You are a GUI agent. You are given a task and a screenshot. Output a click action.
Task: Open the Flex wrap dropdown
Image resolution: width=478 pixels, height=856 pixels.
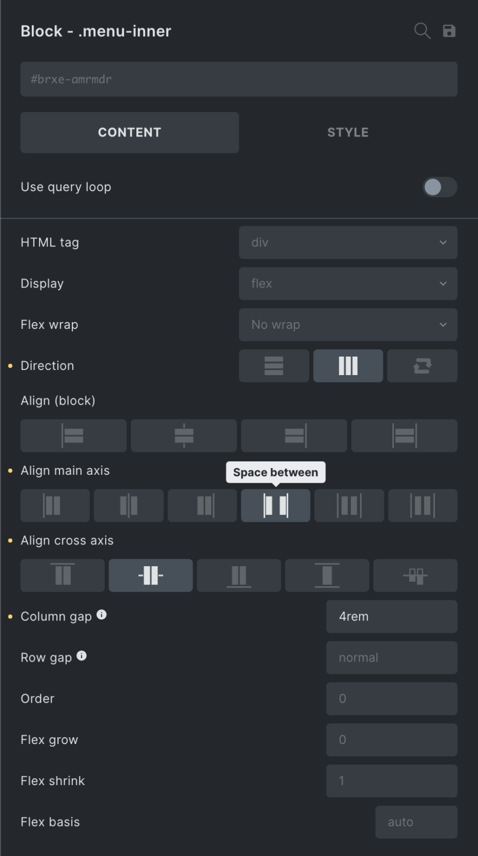[x=348, y=324]
